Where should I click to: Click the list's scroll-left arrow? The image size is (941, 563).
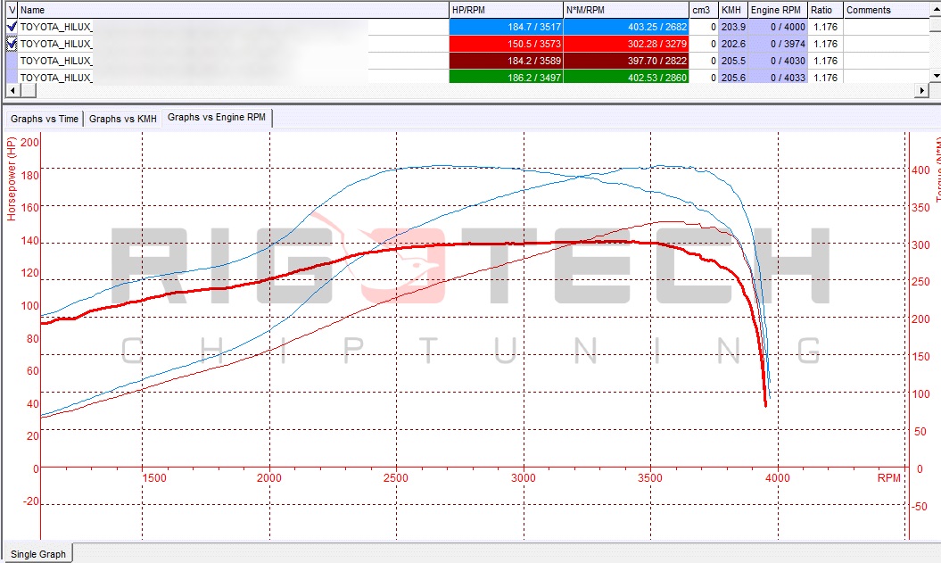12,90
